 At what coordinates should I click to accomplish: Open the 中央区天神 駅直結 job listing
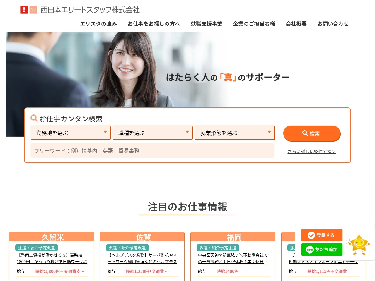(233, 258)
